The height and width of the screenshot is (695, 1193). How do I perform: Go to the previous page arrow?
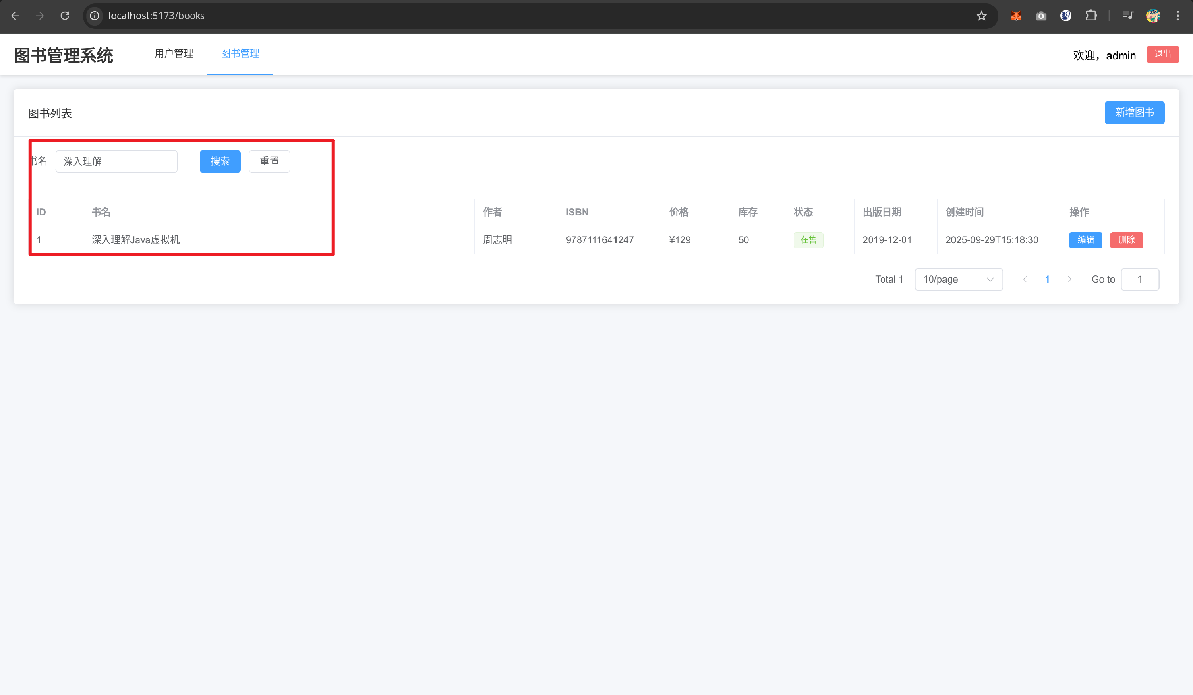[1025, 280]
